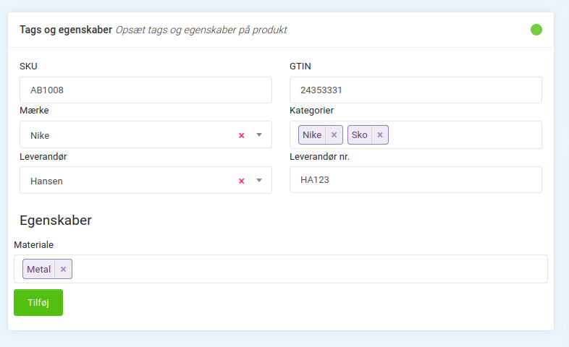Click empty area of Kategorier tag field
Viewport: 569px width, 347px height.
(x=463, y=135)
